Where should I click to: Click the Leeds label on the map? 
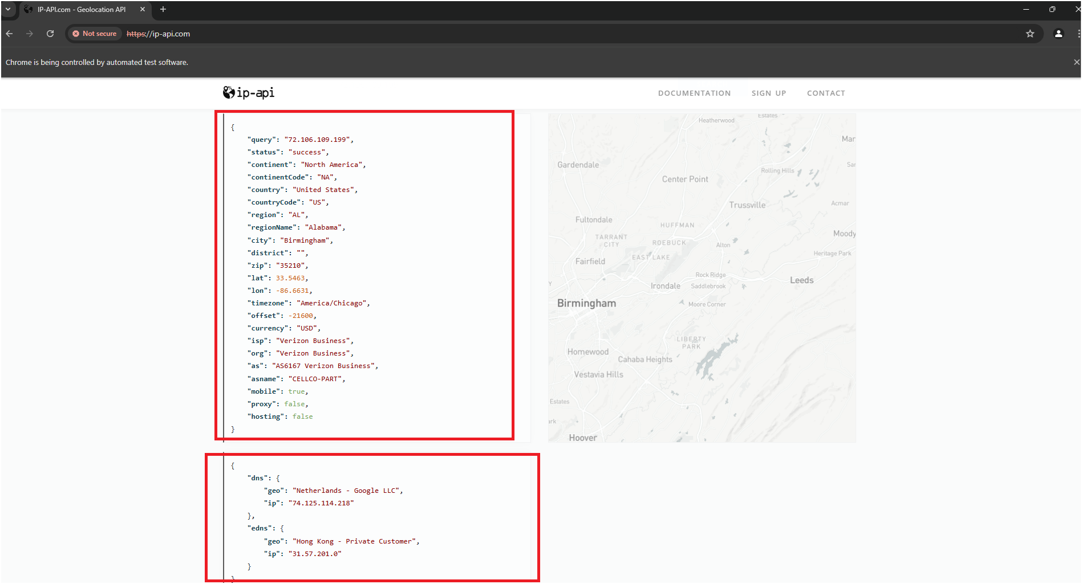801,280
